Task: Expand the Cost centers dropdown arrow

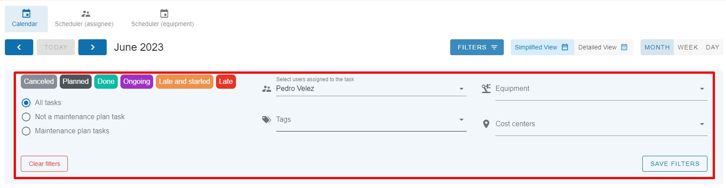Action: [x=702, y=124]
